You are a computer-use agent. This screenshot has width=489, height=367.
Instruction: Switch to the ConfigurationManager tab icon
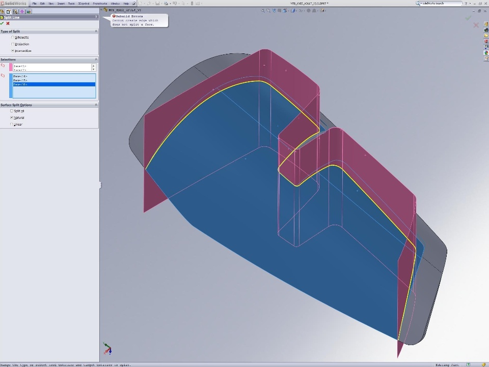(x=16, y=11)
